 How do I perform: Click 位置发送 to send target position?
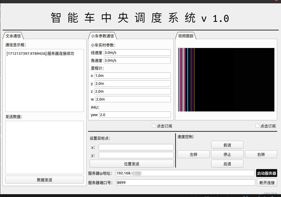(x=131, y=163)
